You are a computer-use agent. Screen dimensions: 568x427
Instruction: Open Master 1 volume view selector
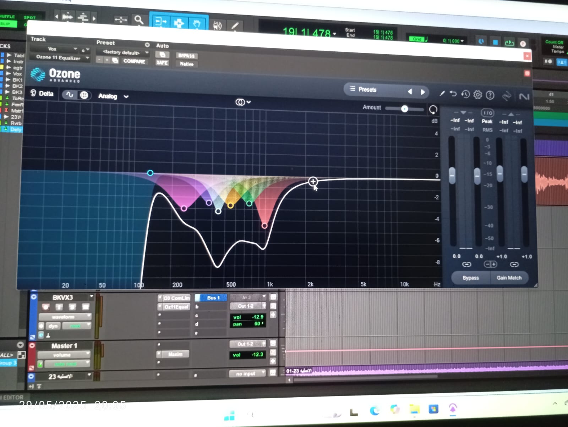coord(64,355)
